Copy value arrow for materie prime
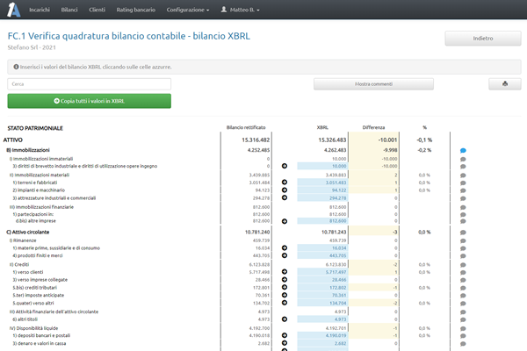527x351 pixels. [285, 247]
